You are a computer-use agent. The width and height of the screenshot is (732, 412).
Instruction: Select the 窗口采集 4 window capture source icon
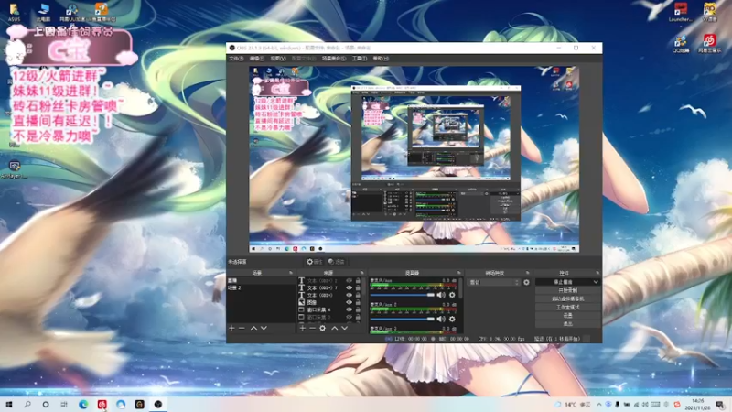[x=302, y=309]
